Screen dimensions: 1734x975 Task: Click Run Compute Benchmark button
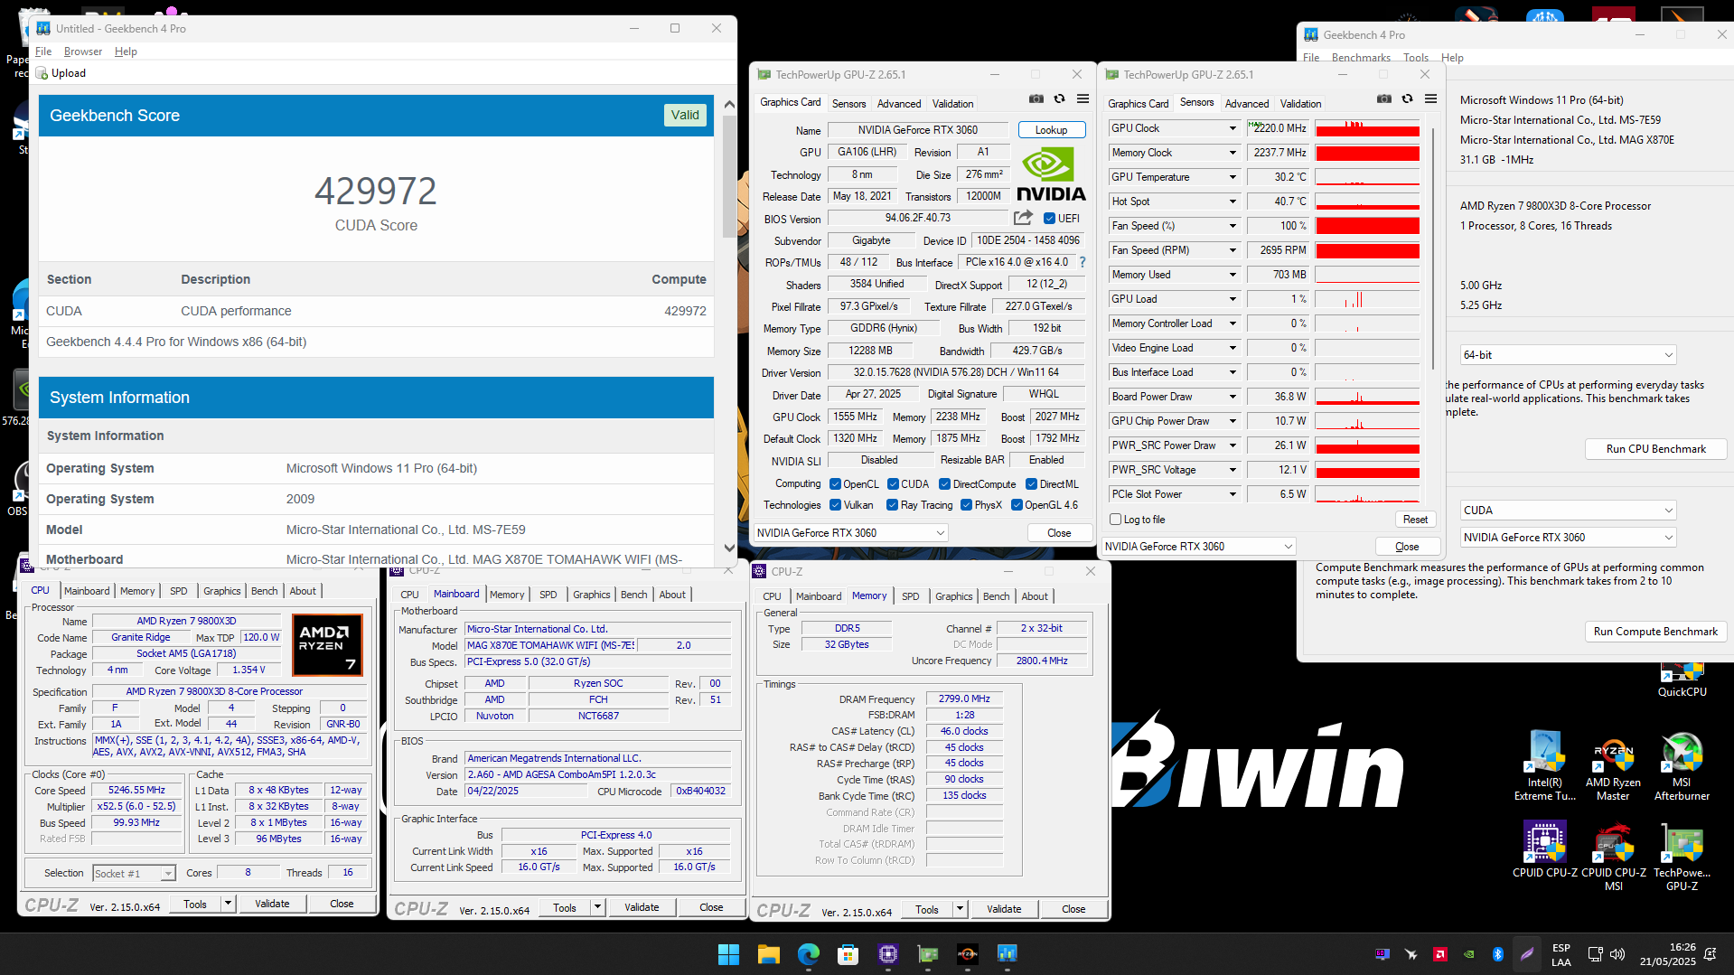pos(1655,632)
